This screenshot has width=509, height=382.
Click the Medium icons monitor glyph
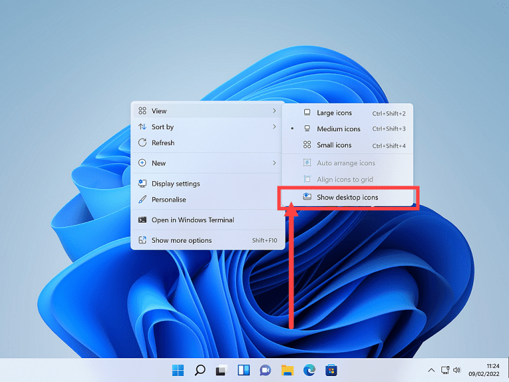click(x=307, y=128)
